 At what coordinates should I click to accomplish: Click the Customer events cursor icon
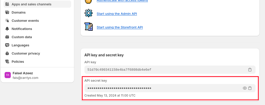point(7,21)
